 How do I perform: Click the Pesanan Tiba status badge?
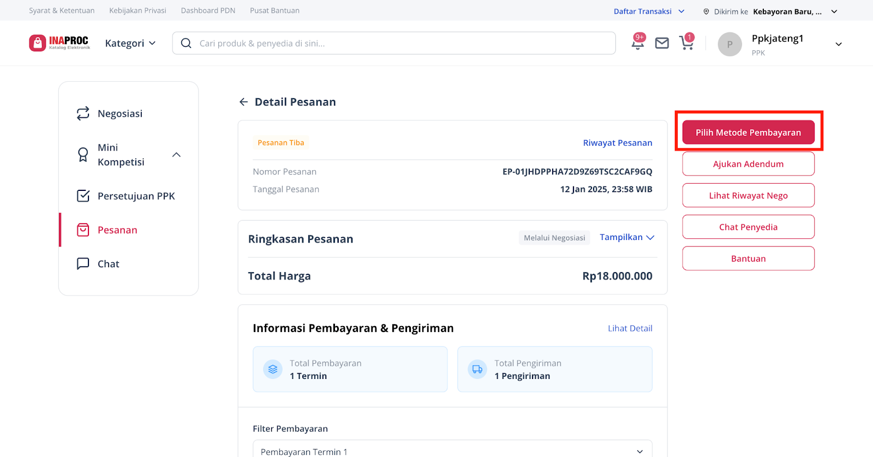click(281, 143)
